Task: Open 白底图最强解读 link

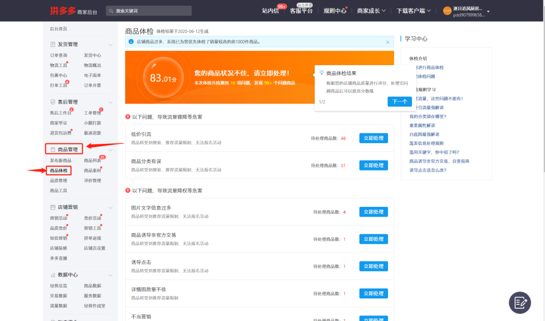Action: click(424, 134)
